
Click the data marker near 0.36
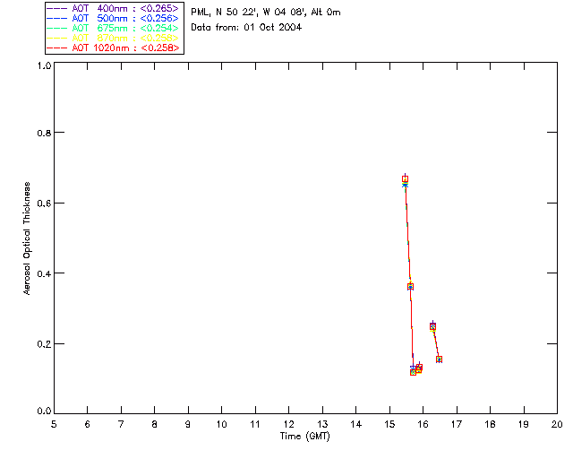point(410,287)
